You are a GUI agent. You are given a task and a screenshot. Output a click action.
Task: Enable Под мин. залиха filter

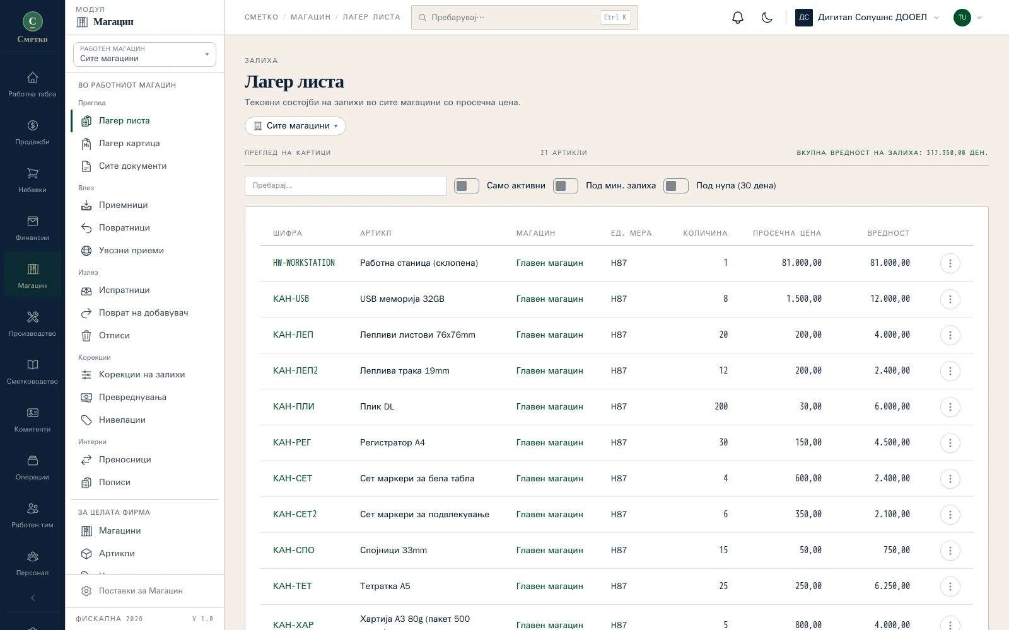[566, 186]
